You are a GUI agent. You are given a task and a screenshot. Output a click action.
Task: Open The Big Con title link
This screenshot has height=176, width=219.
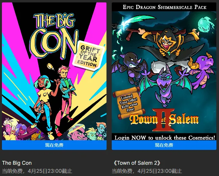click(17, 163)
